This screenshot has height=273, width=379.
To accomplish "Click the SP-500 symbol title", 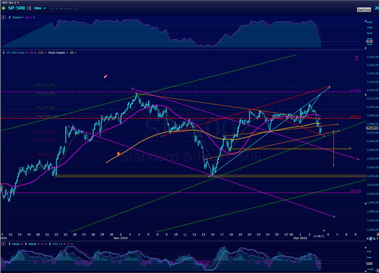I will pos(16,8).
